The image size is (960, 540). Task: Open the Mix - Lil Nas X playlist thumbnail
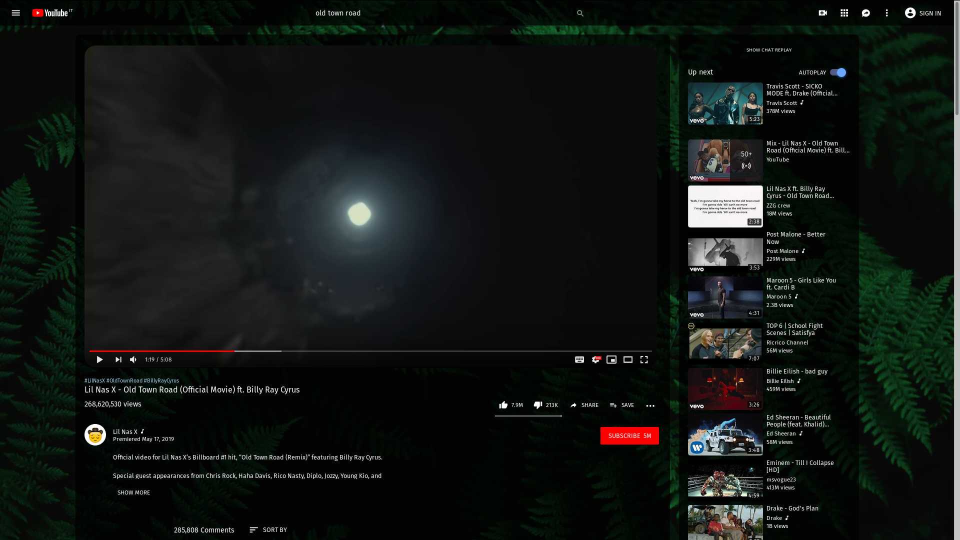tap(725, 160)
